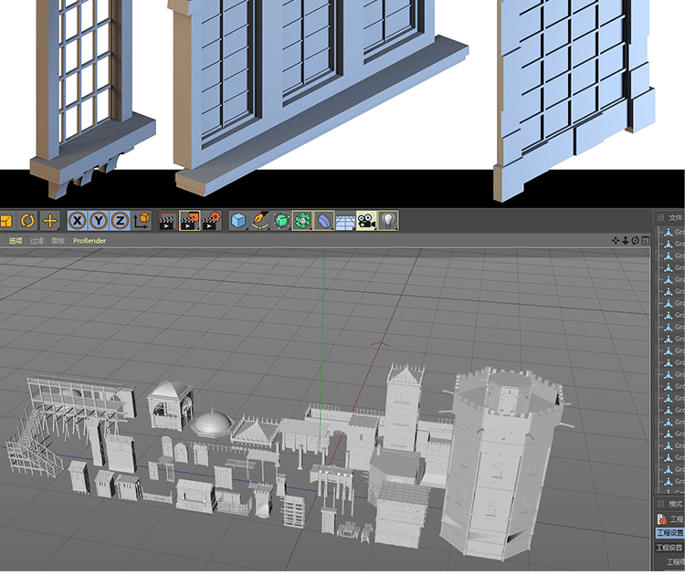Add a camera object

[x=366, y=221]
